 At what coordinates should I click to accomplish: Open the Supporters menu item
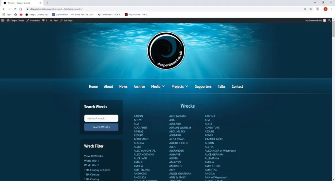coord(203,86)
